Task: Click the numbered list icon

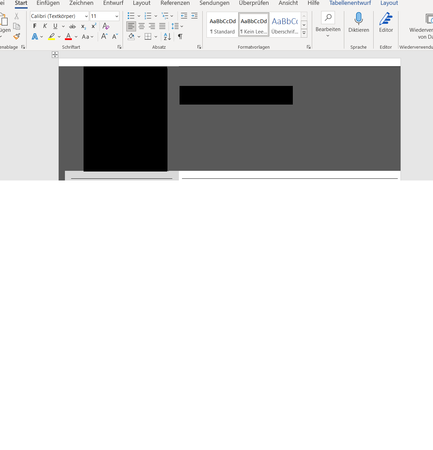Action: point(148,16)
